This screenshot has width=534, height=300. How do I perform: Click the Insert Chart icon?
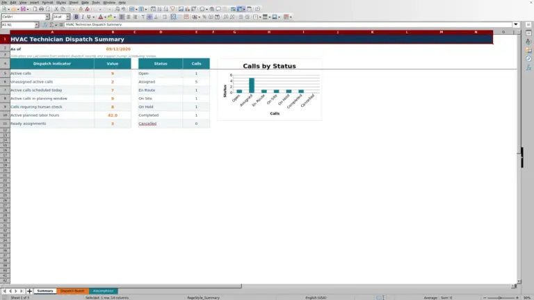click(187, 9)
